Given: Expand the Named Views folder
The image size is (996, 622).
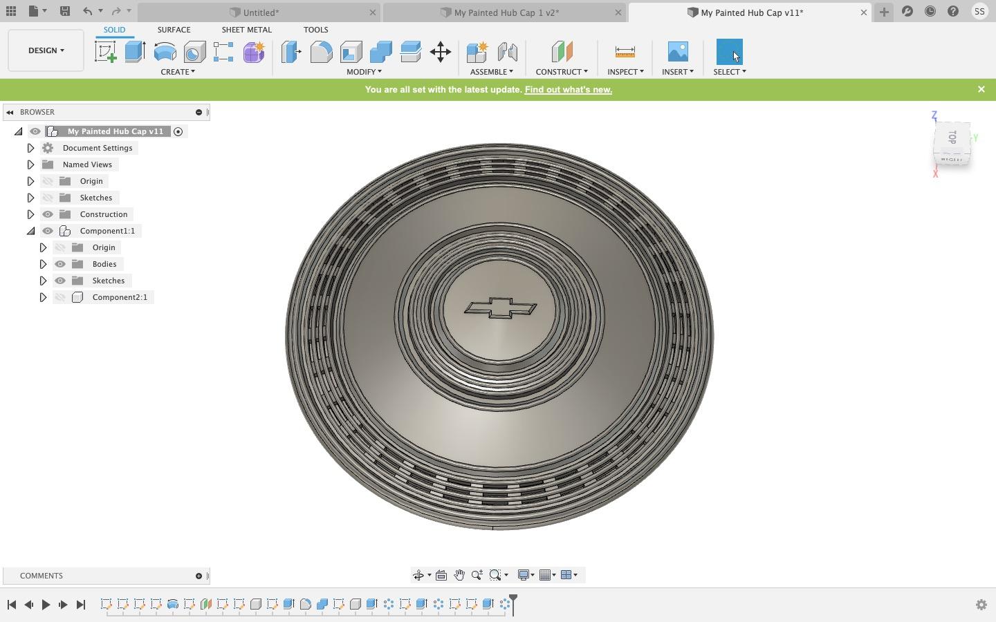Looking at the screenshot, I should coord(30,164).
